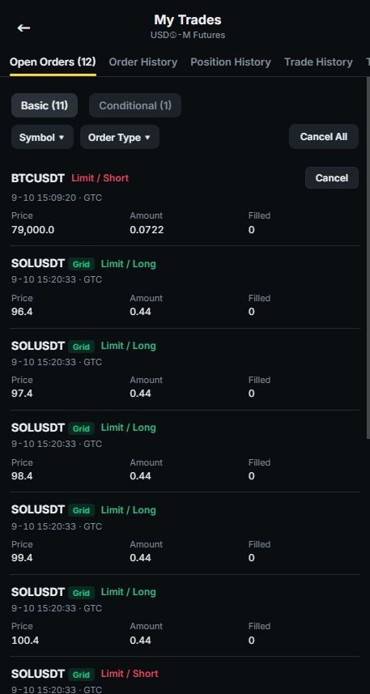Open the BTCUSDT order symbol
This screenshot has height=694, width=370.
[37, 178]
